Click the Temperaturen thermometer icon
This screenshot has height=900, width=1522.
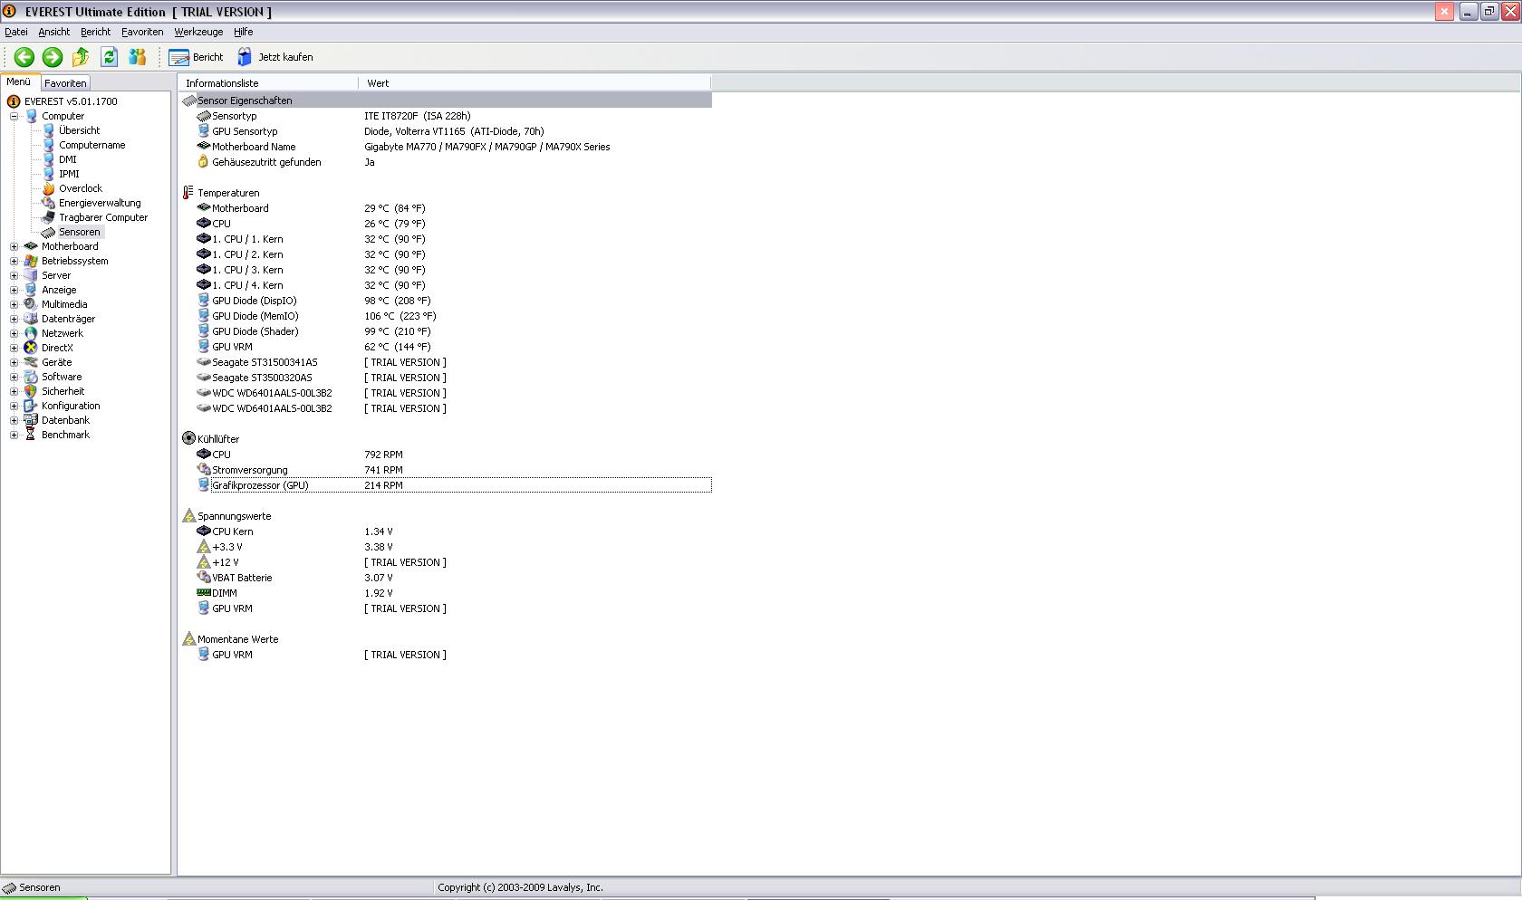188,193
